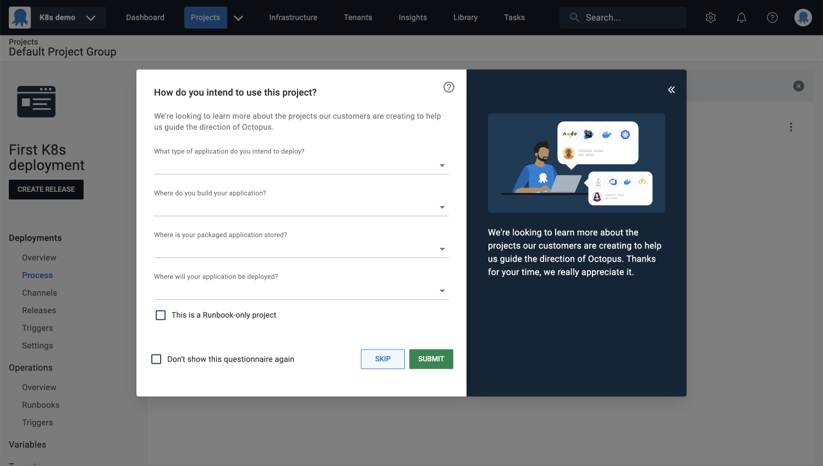Open the Tasks menu item
823x466 pixels.
coord(514,17)
